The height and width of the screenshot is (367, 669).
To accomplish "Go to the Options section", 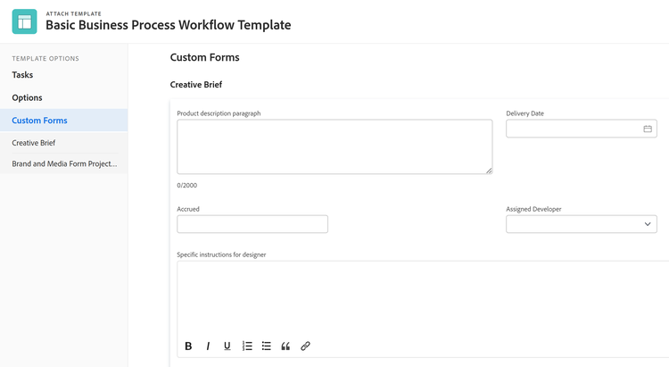I will pos(27,97).
